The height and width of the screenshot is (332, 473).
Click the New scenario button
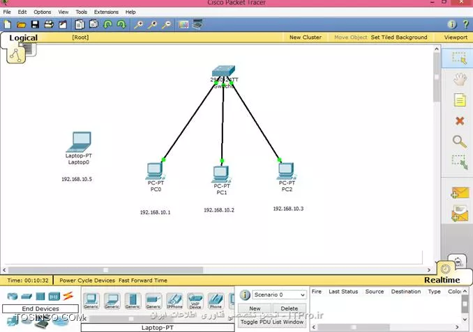tap(255, 308)
